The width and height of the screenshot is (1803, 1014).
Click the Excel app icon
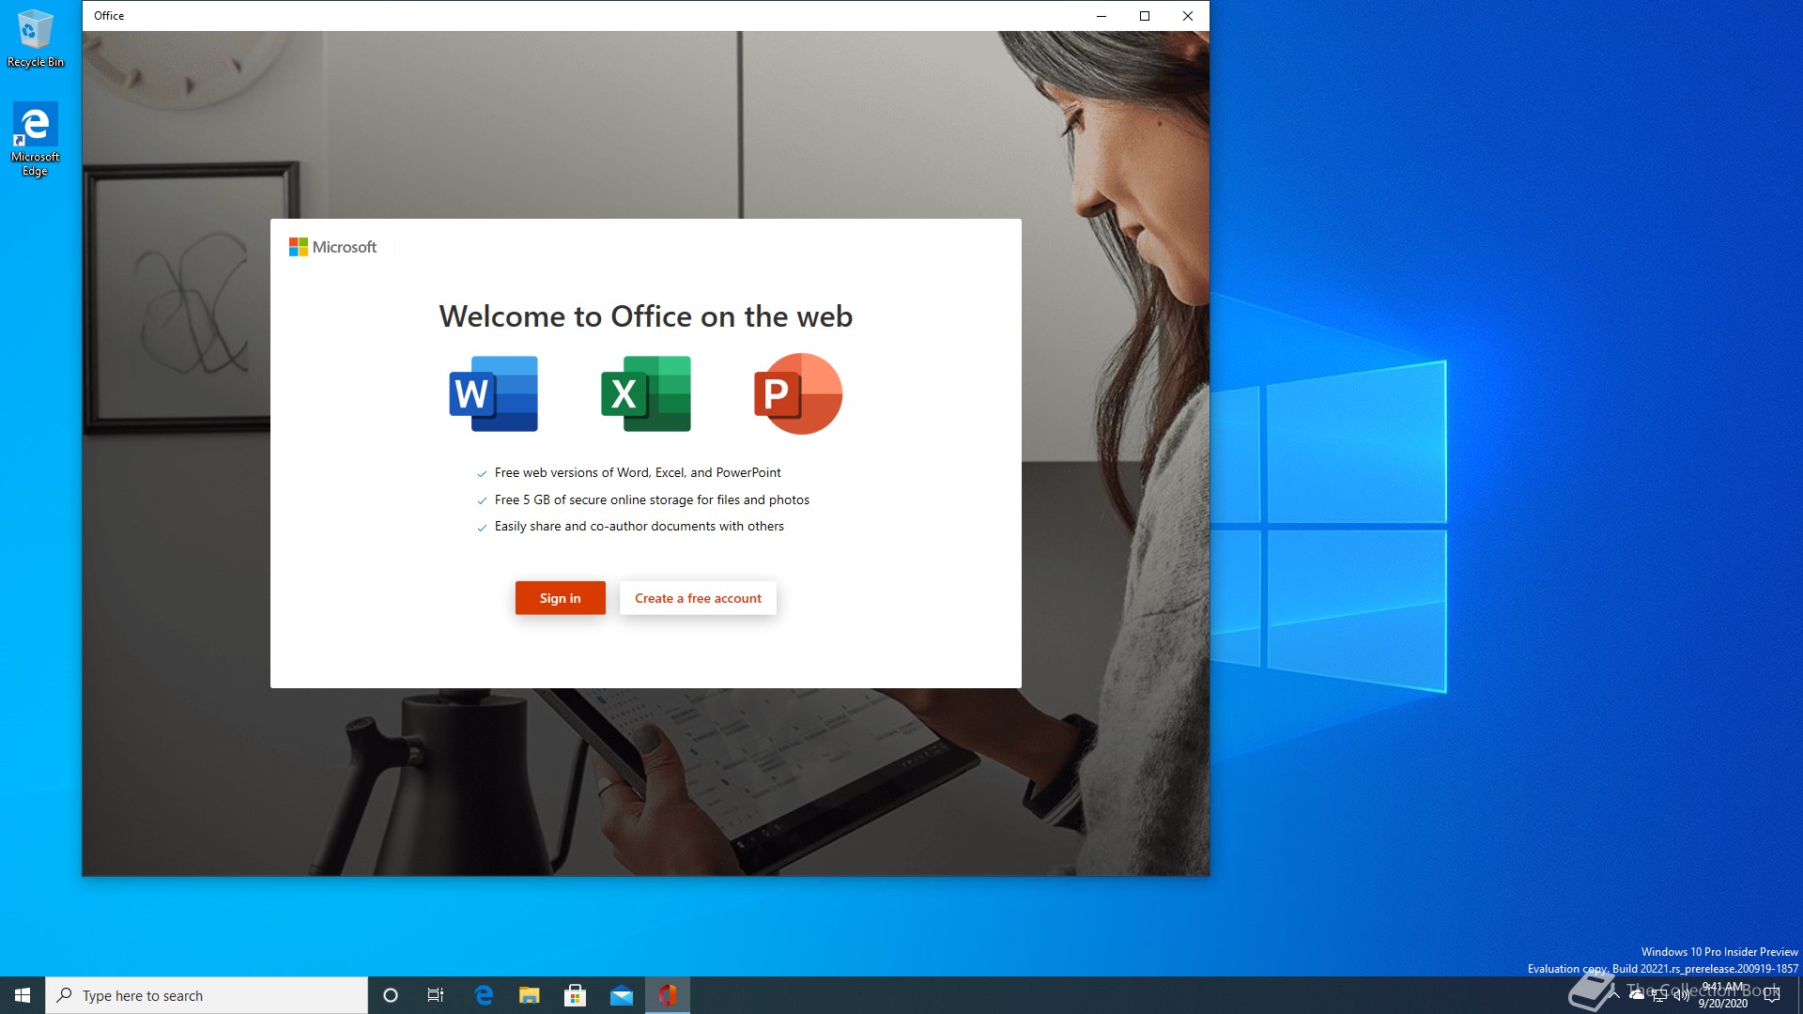(x=646, y=393)
